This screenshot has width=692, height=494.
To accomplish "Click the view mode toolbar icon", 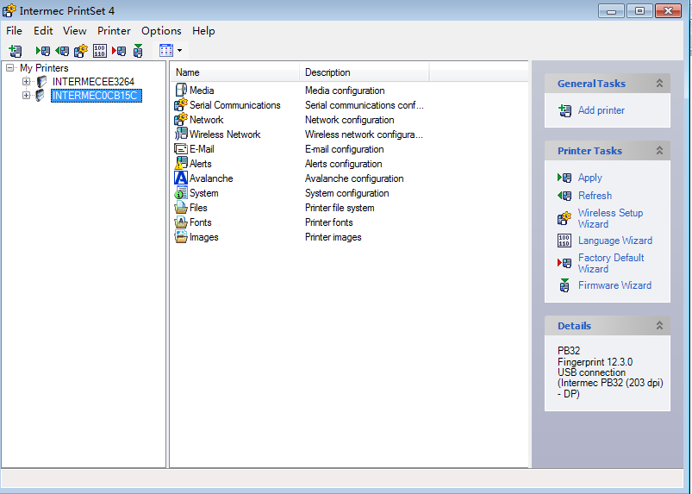I will coord(166,50).
